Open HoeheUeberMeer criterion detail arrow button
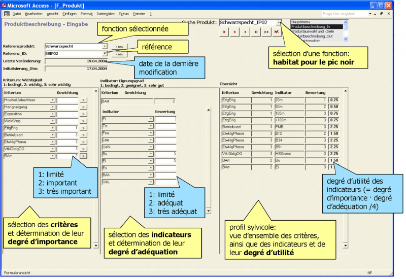The height and width of the screenshot is (279, 406). coord(83,100)
